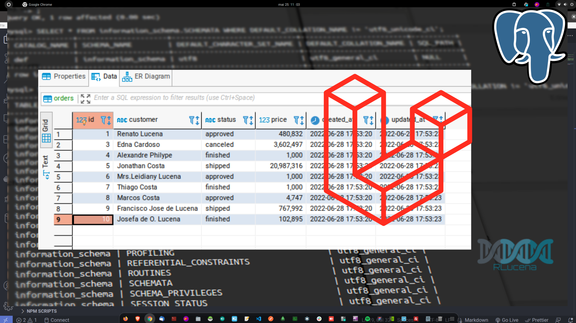The height and width of the screenshot is (323, 576).
Task: Open filter/sort on the price column
Action: pos(299,120)
